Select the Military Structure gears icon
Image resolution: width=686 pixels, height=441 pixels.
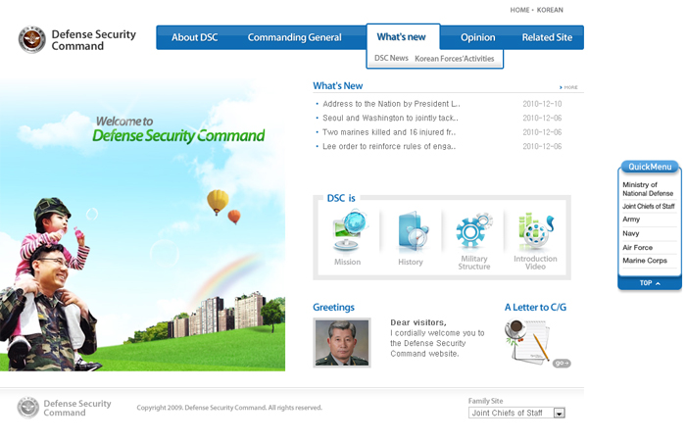coord(473,233)
